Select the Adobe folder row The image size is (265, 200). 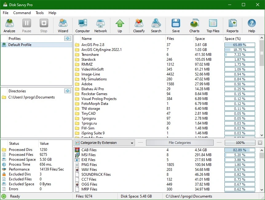pos(166,84)
